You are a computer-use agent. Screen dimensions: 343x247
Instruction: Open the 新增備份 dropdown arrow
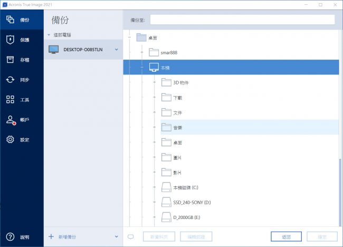116,237
